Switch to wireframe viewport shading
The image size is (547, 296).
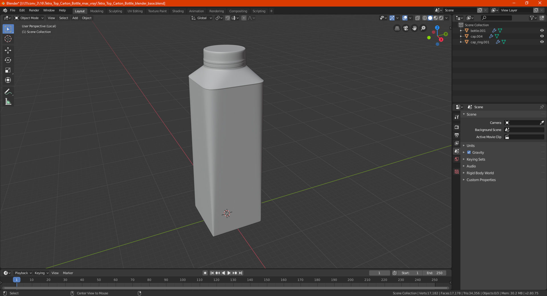[x=424, y=18]
